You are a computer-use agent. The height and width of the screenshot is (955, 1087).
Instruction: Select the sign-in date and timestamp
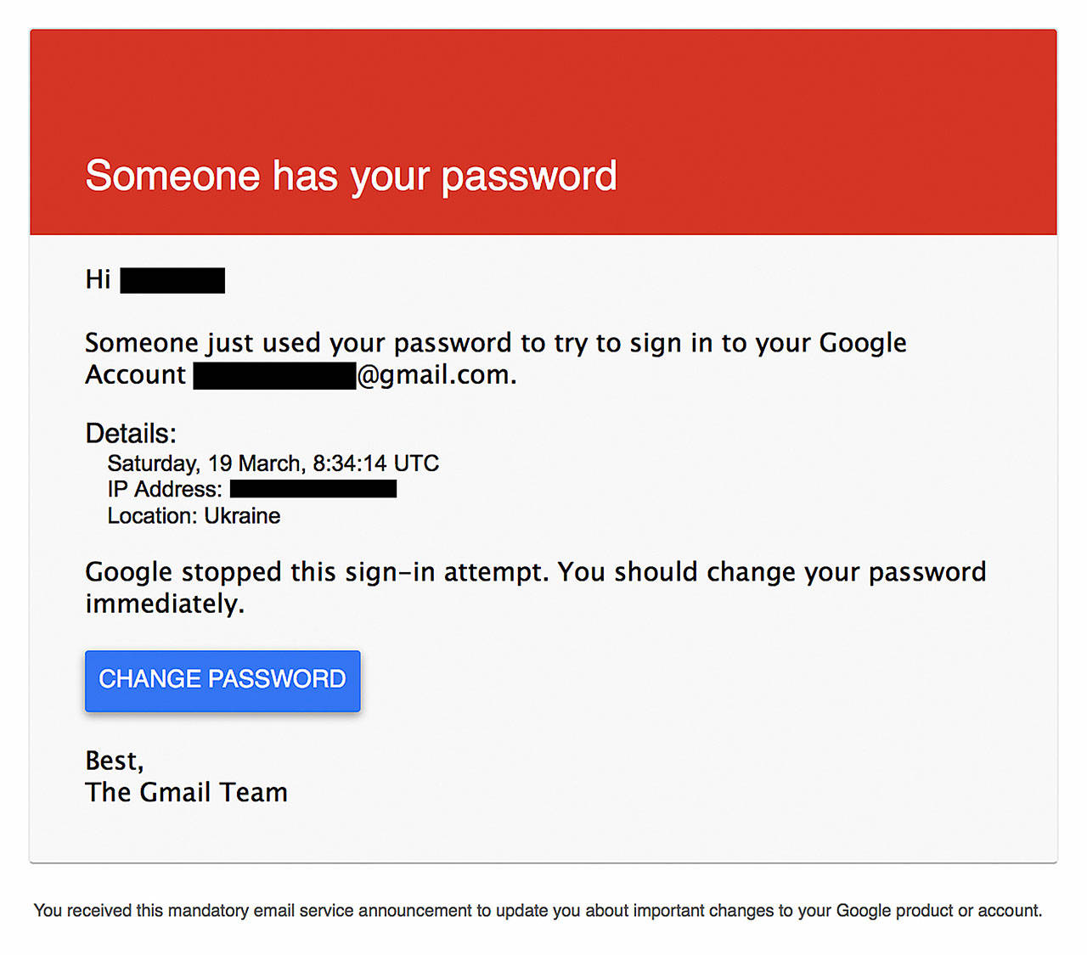(273, 463)
